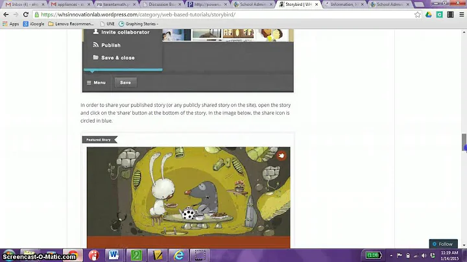Go back using the browser back arrow
The width and height of the screenshot is (467, 262).
pyautogui.click(x=6, y=14)
